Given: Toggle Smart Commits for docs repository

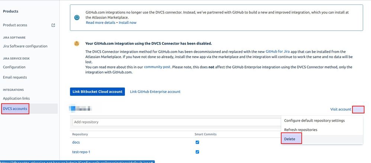Looking at the screenshot, I should pos(197,143).
